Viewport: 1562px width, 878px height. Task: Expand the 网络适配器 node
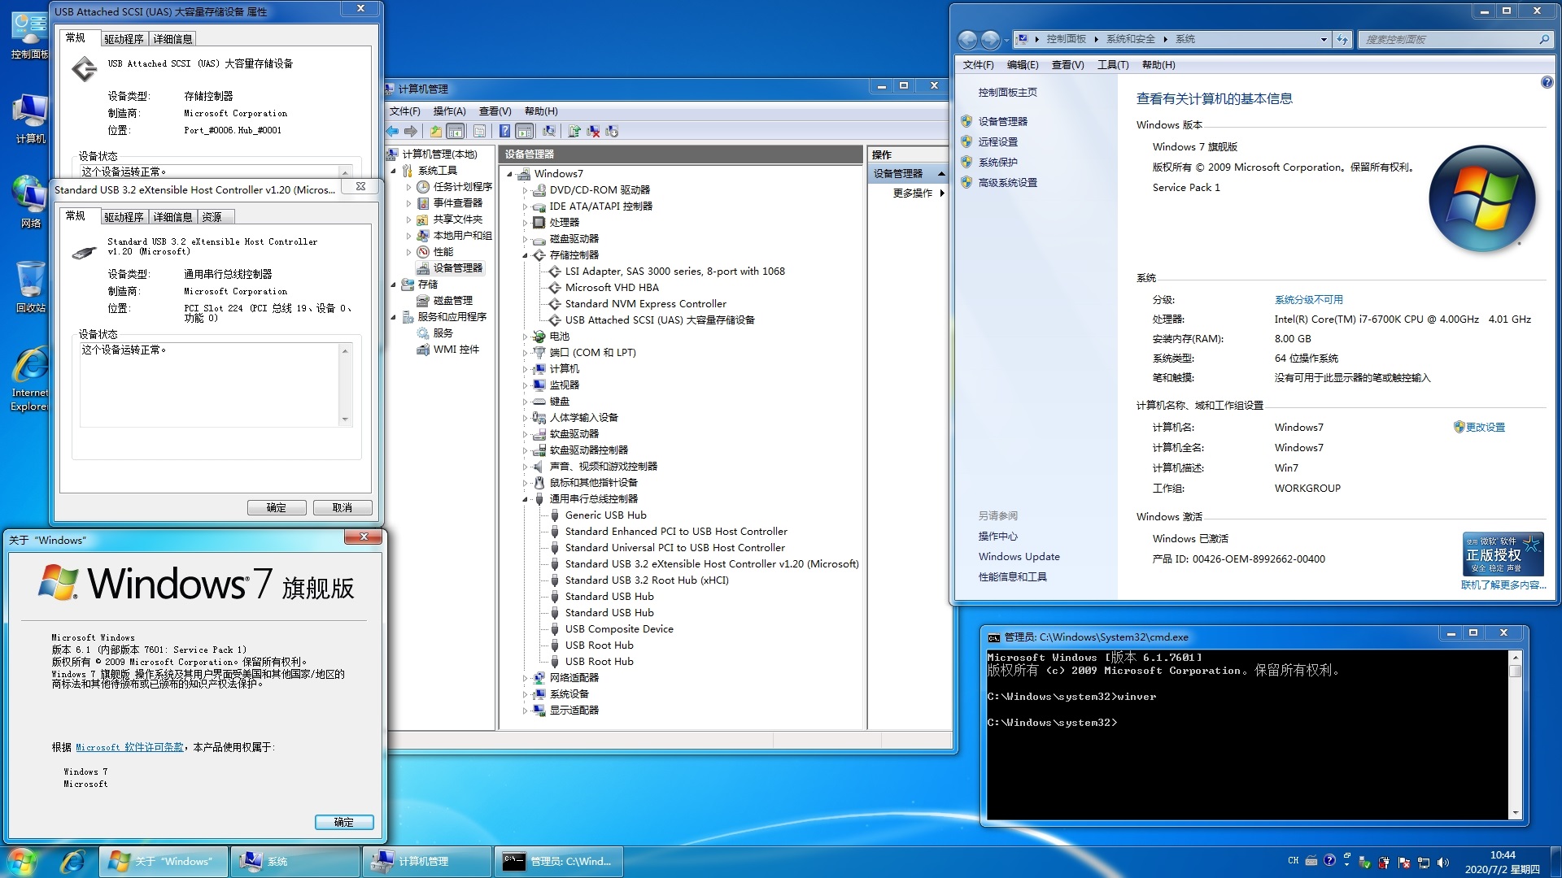pyautogui.click(x=525, y=678)
